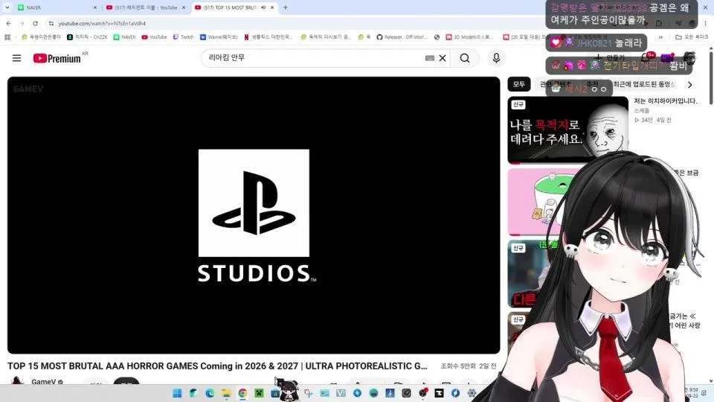The width and height of the screenshot is (714, 402).
Task: Mute the playing tab via speaker icon
Action: 263,7
